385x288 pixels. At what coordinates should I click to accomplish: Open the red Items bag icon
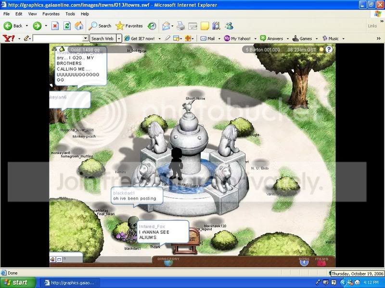tap(321, 263)
